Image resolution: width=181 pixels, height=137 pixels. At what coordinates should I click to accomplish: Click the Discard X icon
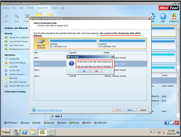pyautogui.click(x=27, y=17)
